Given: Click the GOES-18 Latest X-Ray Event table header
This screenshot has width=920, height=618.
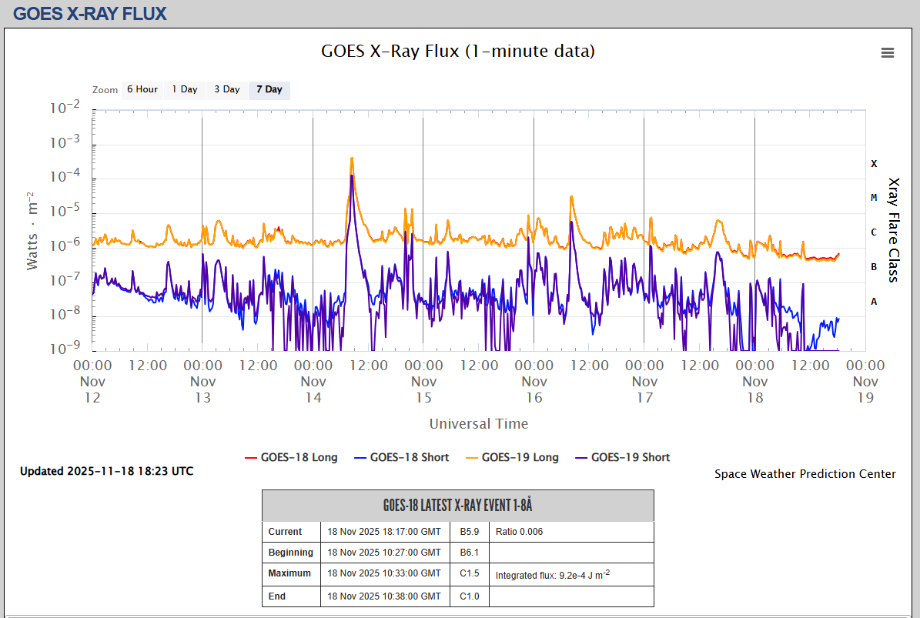Looking at the screenshot, I should click(x=458, y=506).
